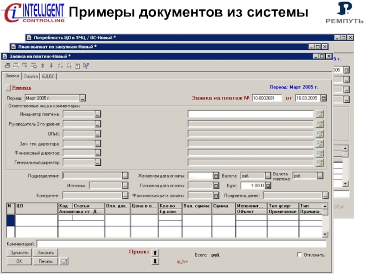Click signature icon on ОПиК comment row
The image size is (365, 274).
click(320, 134)
